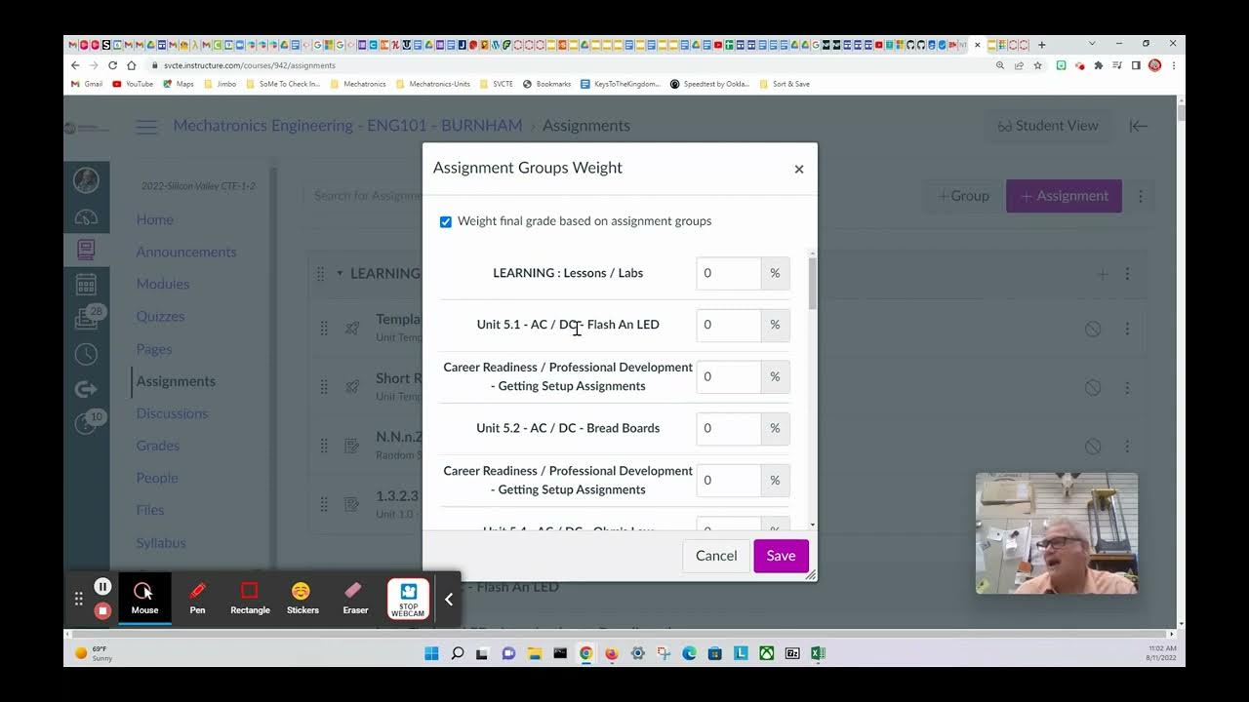The width and height of the screenshot is (1249, 702).
Task: Toggle publish status on N.N.n.Z assignment row
Action: pos(1093,447)
